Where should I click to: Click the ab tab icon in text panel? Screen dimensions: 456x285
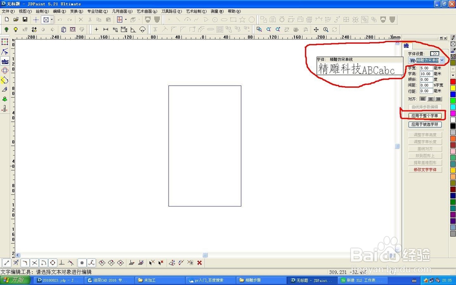click(x=406, y=46)
